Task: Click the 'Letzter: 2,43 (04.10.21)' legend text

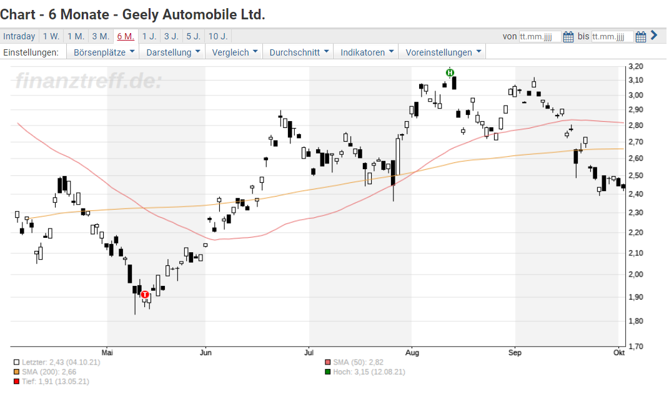Action: 61,363
